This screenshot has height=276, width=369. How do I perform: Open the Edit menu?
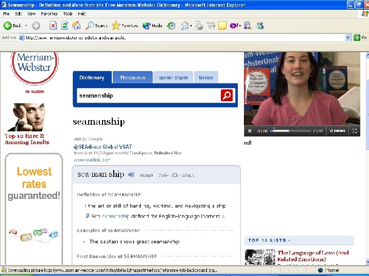(18, 14)
